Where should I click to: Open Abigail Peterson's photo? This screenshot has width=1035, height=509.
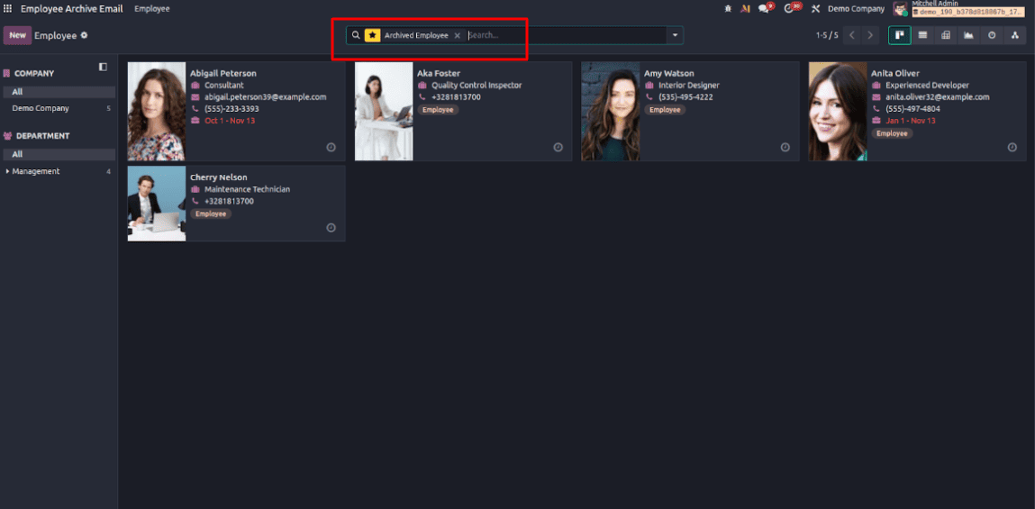point(157,112)
